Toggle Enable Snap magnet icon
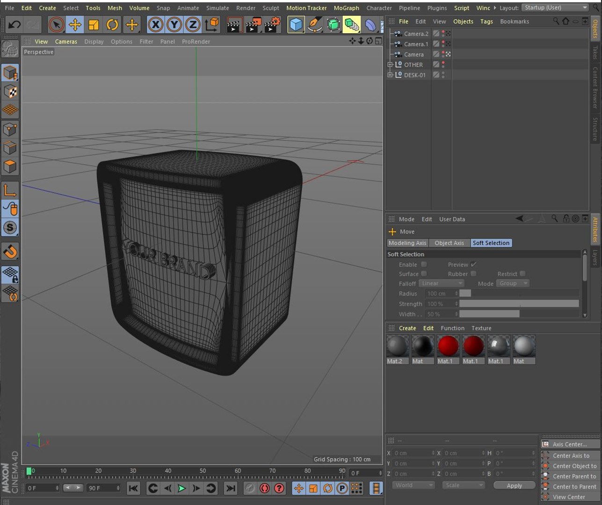Image resolution: width=602 pixels, height=505 pixels. (10, 251)
